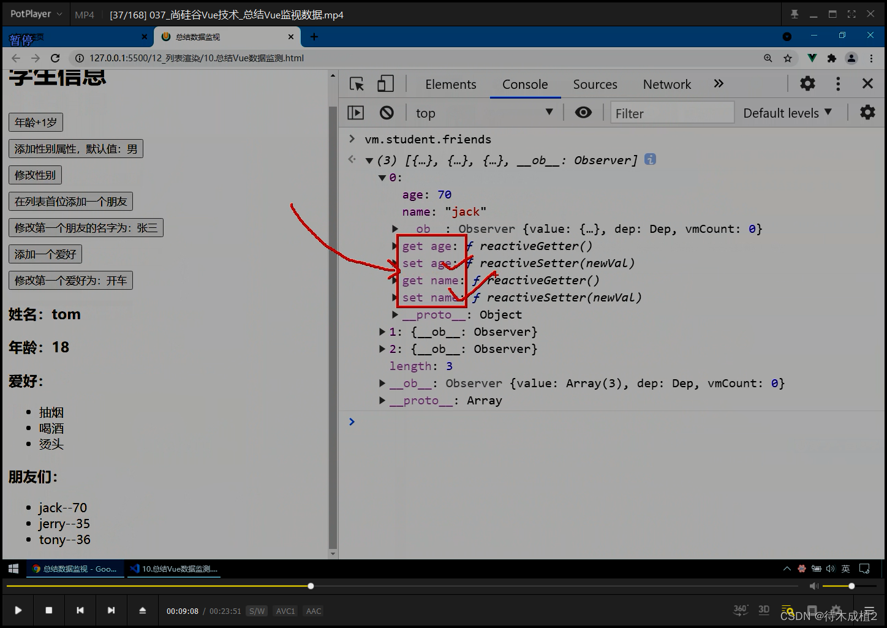The image size is (887, 628).
Task: Open the browser profile avatar
Action: 851,58
